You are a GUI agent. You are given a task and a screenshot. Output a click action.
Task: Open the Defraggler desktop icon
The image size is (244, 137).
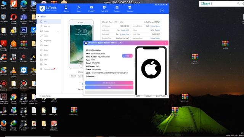(3, 71)
